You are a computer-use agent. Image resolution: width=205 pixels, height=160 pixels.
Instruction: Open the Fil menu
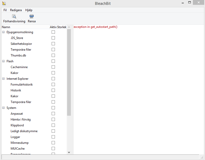click(x=5, y=10)
